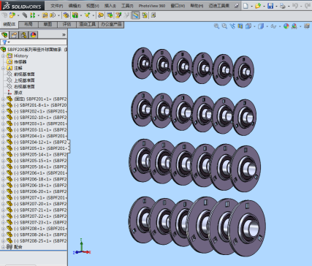This screenshot has width=312, height=266.
Task: Switch to the 布局 (Layout) tab
Action: (x=28, y=24)
